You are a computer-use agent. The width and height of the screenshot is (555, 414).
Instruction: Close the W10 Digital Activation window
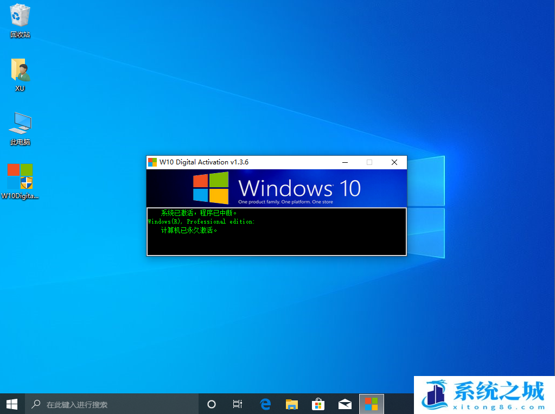(x=394, y=162)
